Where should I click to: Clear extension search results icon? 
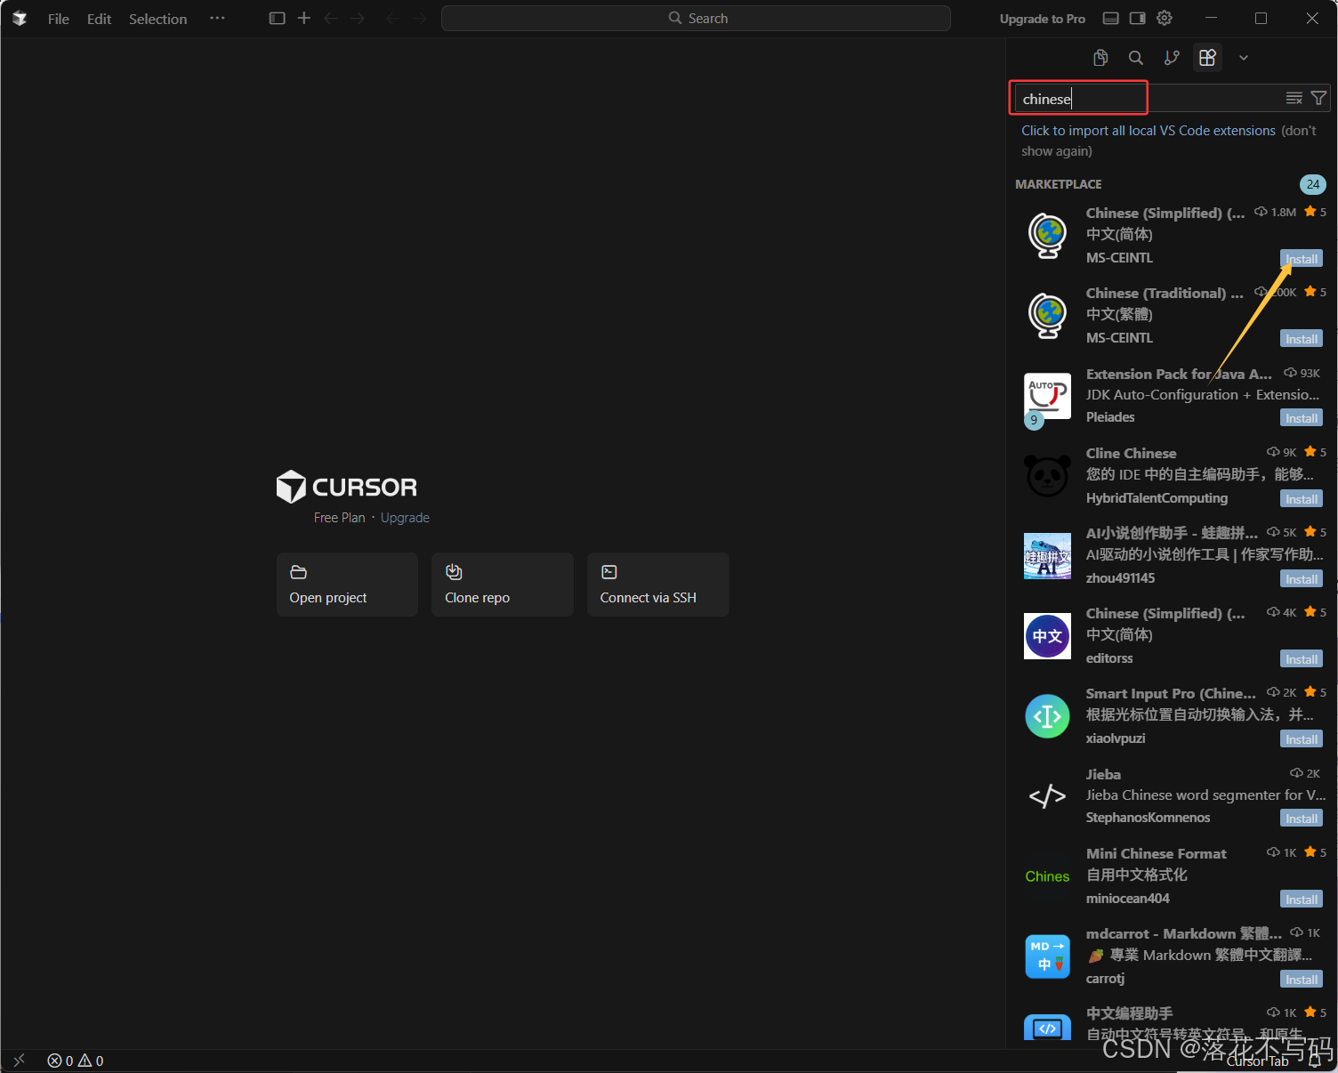(1294, 98)
